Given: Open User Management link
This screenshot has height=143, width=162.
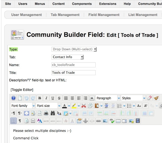Looking at the screenshot, I should pos(26,15).
